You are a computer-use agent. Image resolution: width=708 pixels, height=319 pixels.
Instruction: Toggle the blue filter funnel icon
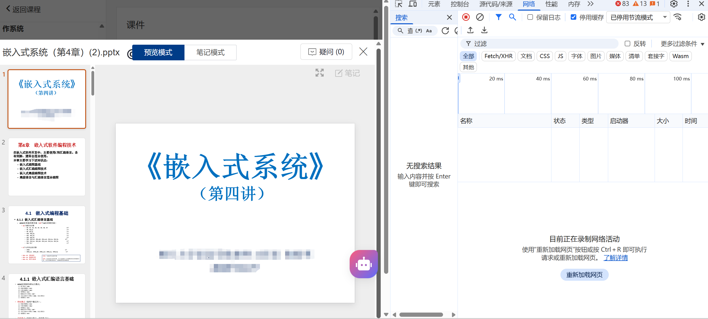tap(498, 17)
